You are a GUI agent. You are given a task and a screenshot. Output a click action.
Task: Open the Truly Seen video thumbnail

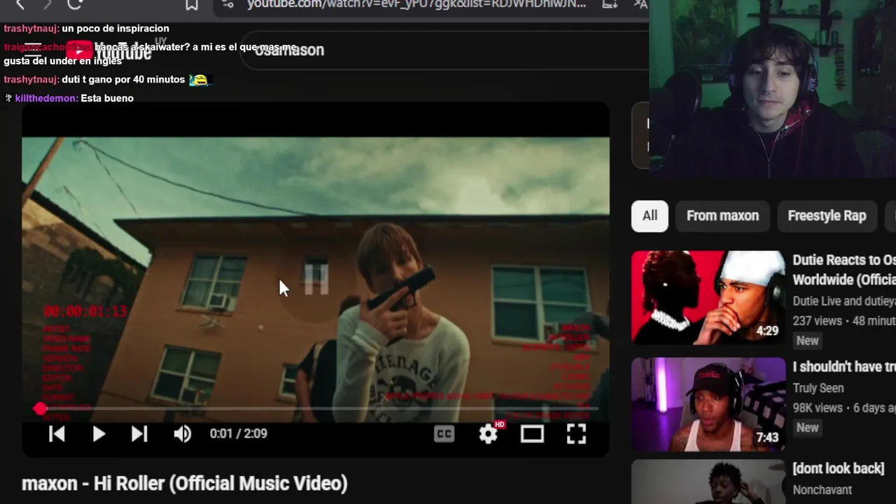click(708, 405)
